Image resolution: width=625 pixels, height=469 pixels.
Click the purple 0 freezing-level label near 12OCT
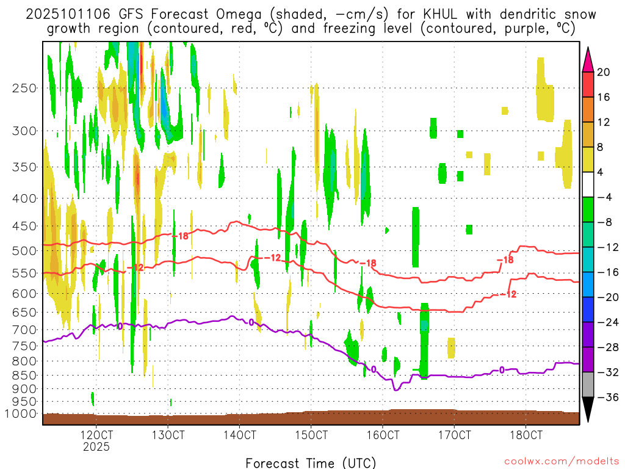point(120,326)
